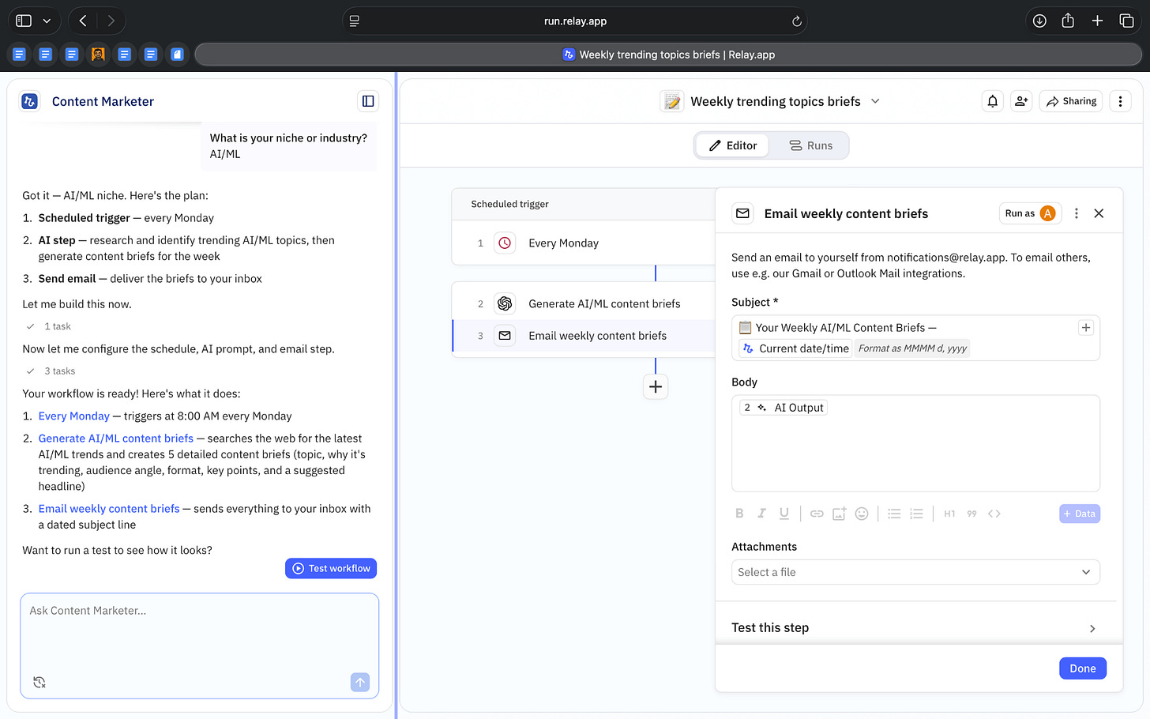This screenshot has width=1150, height=719.
Task: Expand the 'Test this step' section
Action: (915, 628)
